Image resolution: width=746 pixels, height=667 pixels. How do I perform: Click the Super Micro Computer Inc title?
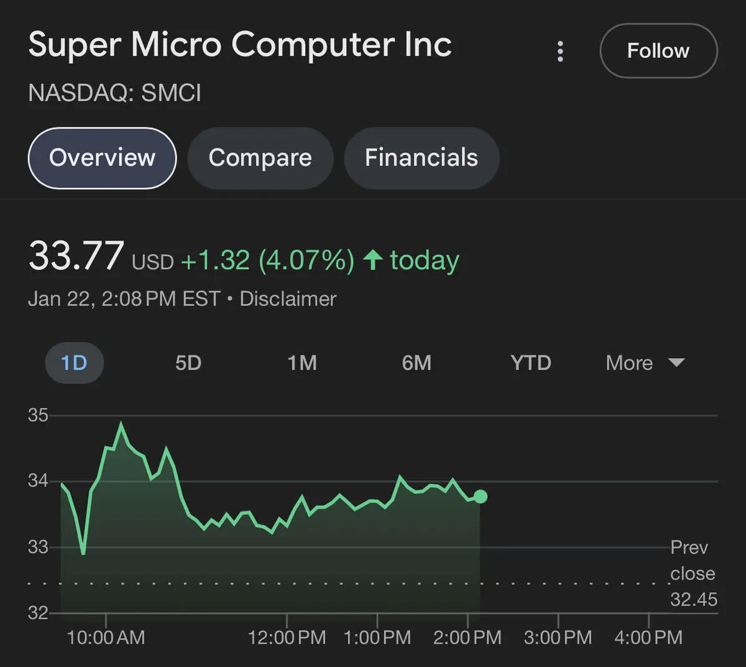pyautogui.click(x=240, y=45)
